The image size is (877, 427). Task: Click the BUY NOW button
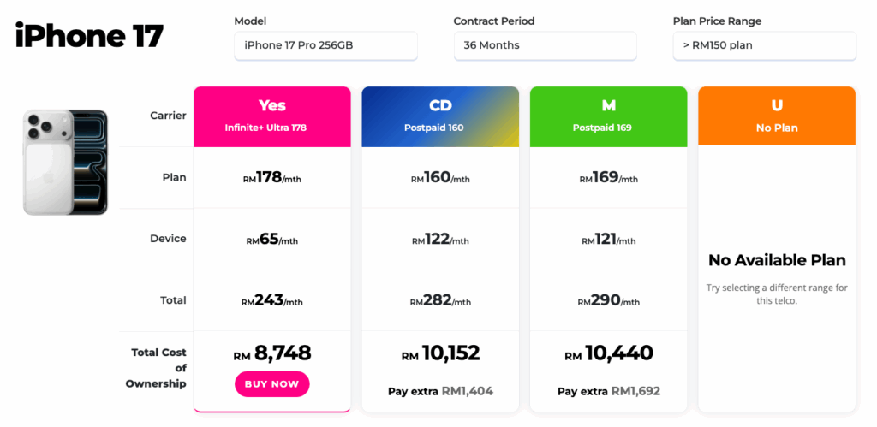point(271,384)
